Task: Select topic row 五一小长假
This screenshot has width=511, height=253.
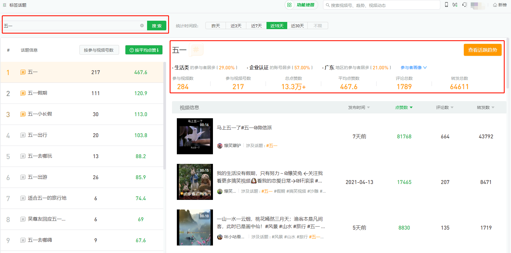Action: (82, 114)
